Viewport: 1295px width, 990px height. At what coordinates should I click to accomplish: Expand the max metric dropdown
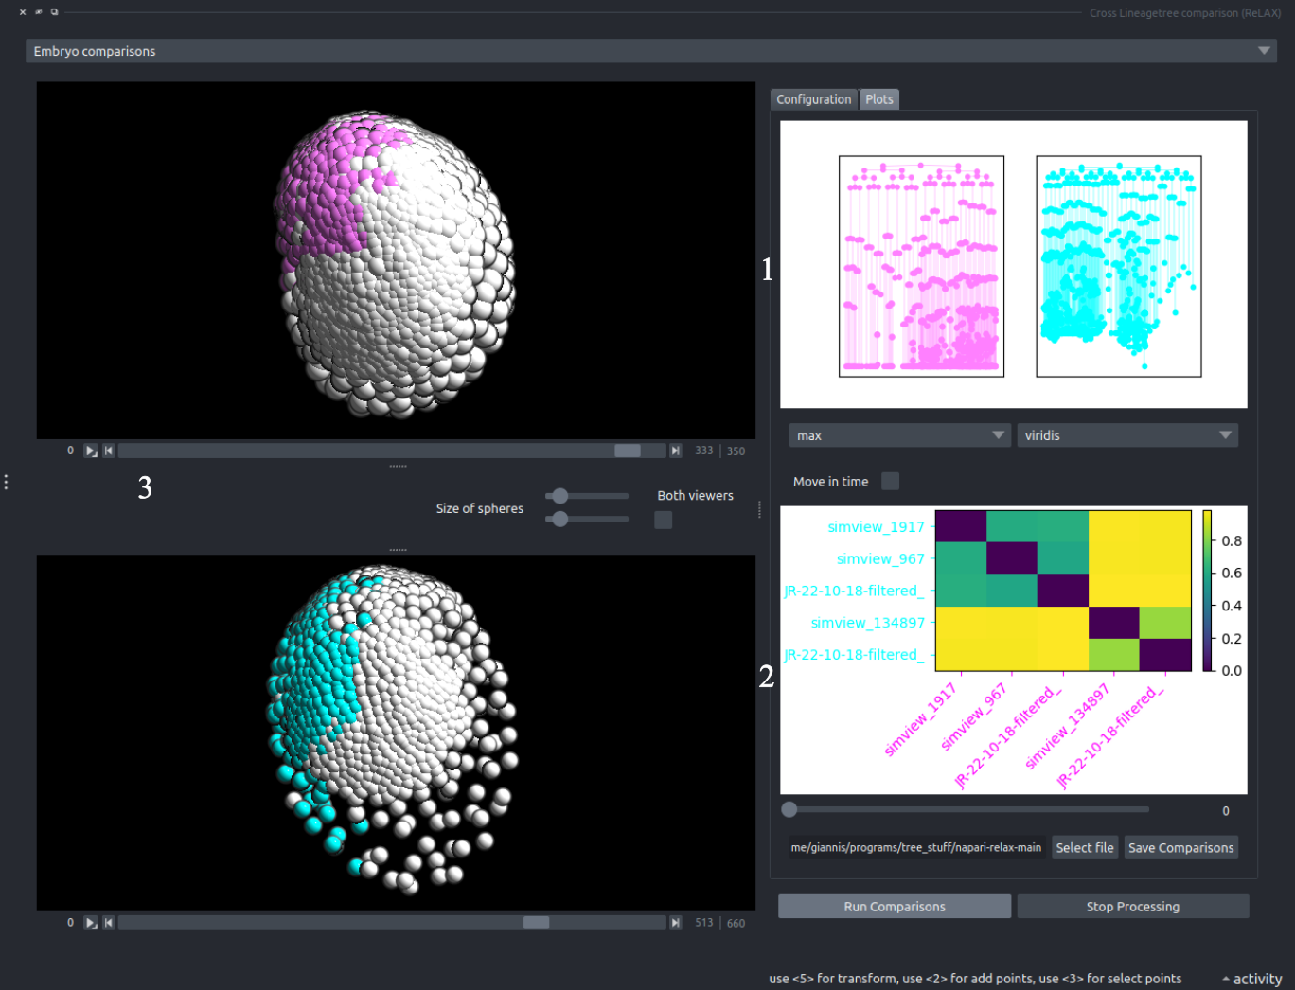[x=898, y=435]
